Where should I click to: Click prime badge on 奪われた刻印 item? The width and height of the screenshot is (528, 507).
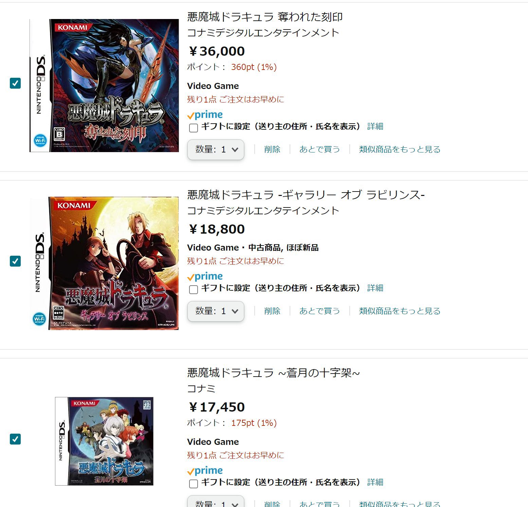205,115
